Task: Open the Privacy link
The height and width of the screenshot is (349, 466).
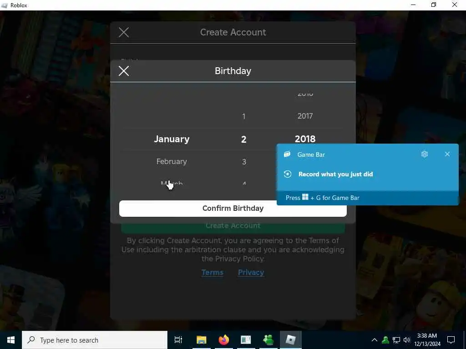Action: 251,273
